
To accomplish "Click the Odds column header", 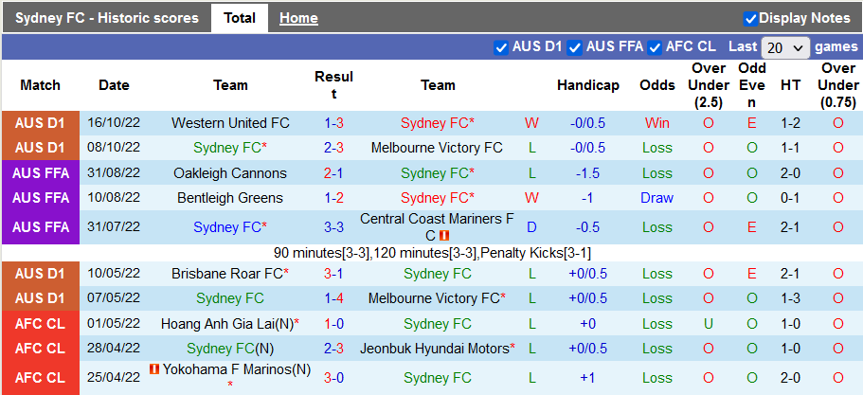I will [657, 85].
